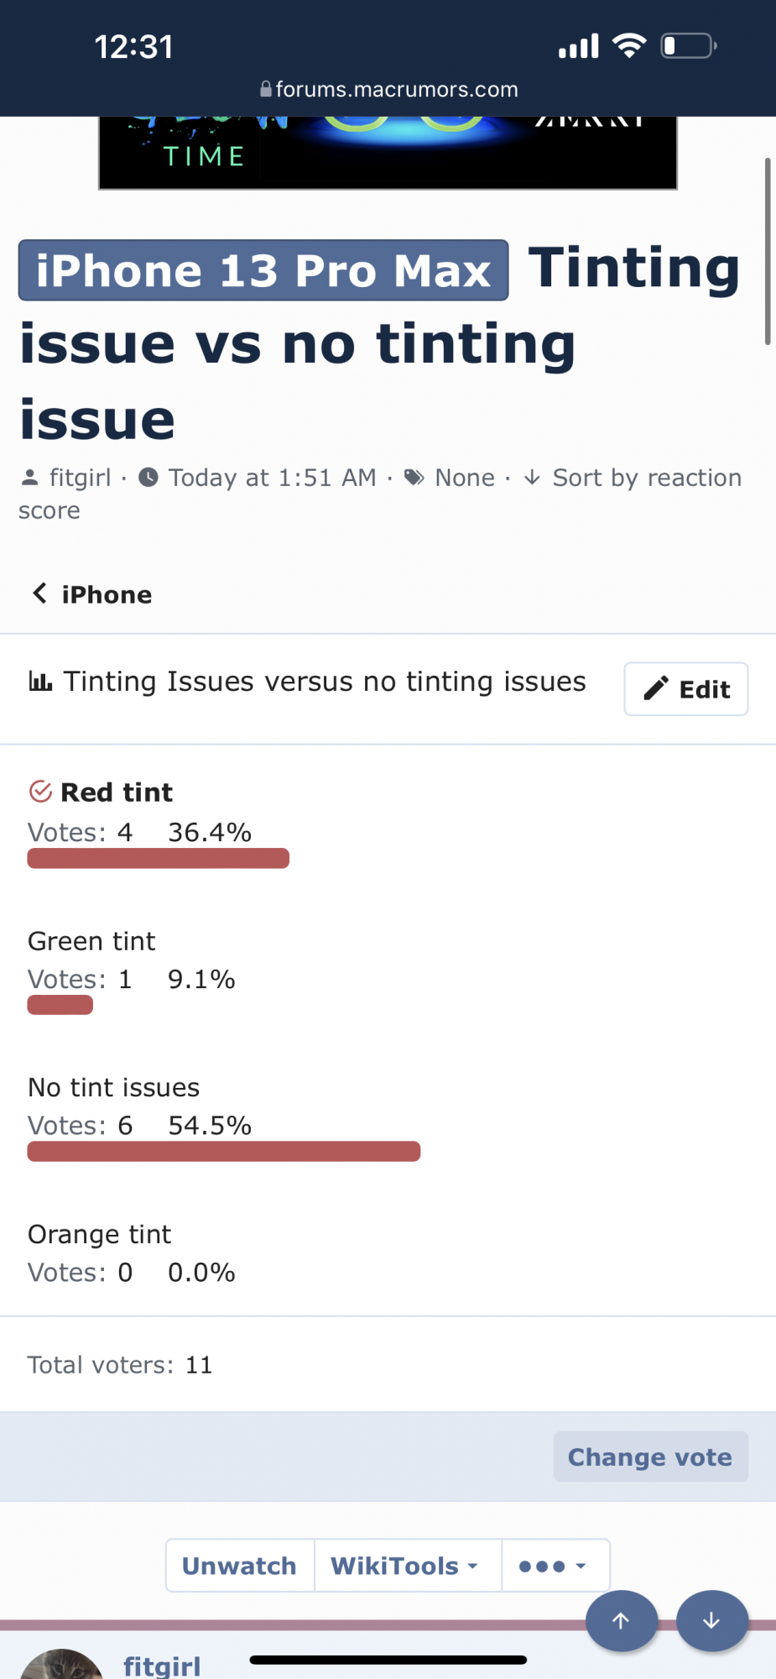Click the pencil Edit poll button
This screenshot has height=1679, width=776.
point(685,689)
